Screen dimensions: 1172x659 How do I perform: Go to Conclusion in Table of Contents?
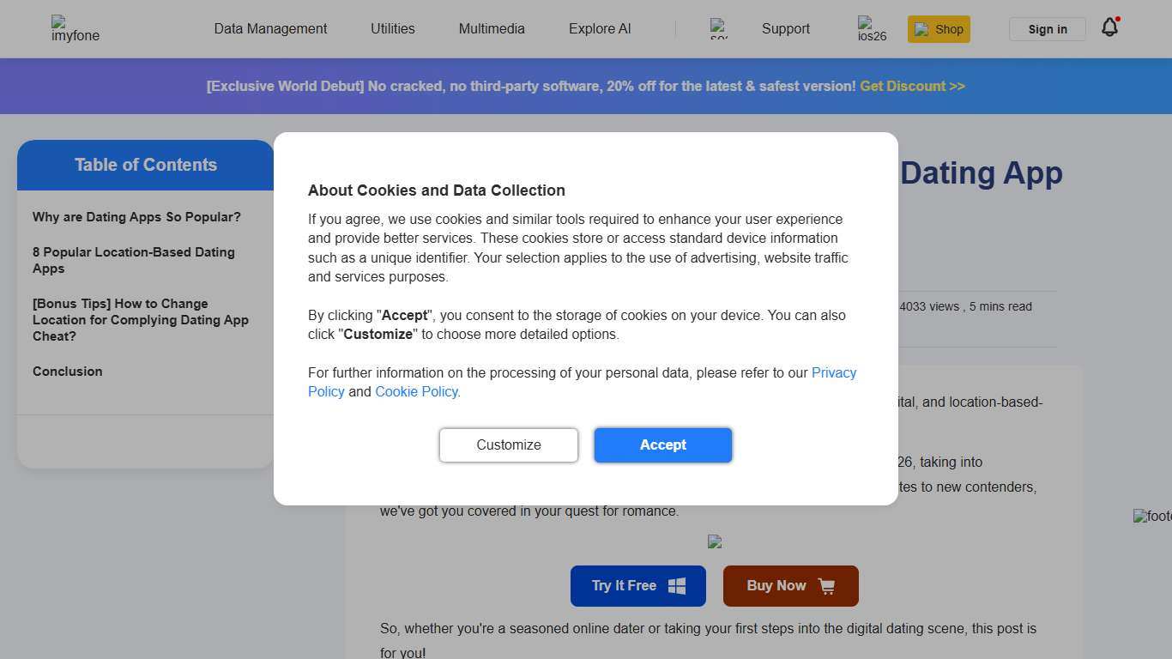click(67, 372)
